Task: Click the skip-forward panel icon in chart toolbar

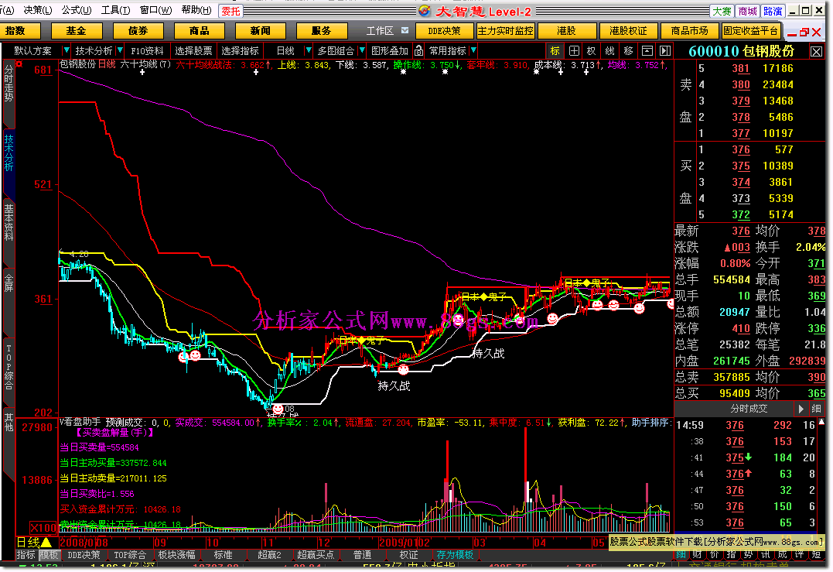Action: [x=665, y=51]
